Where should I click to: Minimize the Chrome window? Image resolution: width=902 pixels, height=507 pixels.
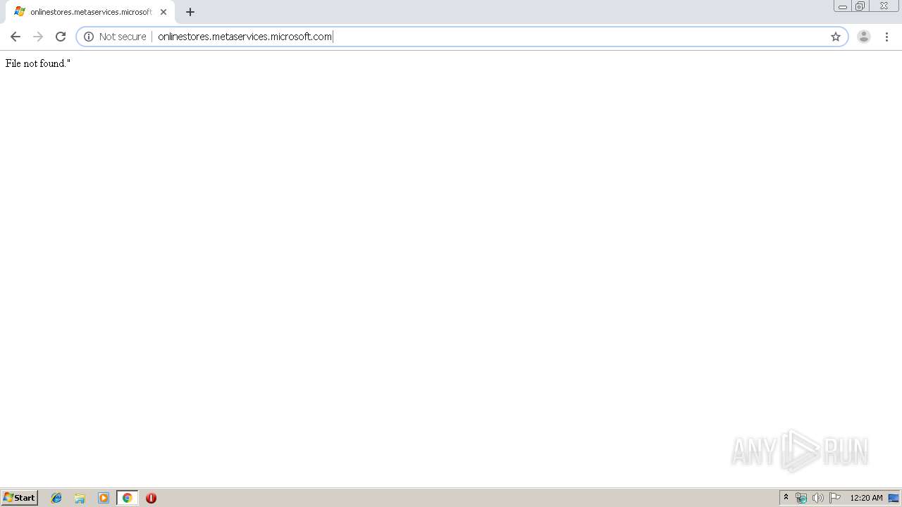[843, 6]
